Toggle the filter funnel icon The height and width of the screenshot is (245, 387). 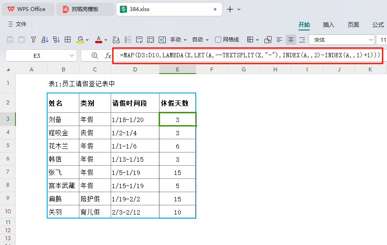33,40
